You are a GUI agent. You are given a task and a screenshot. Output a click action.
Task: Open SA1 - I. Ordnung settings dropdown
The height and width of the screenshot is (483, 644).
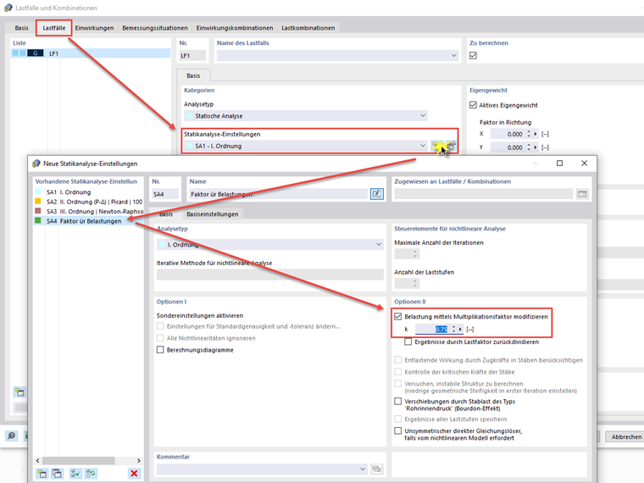pos(422,146)
